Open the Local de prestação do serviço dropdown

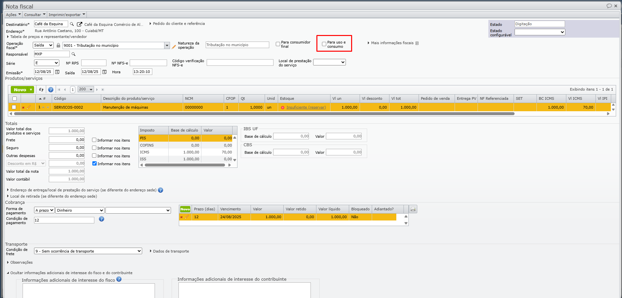coord(330,62)
